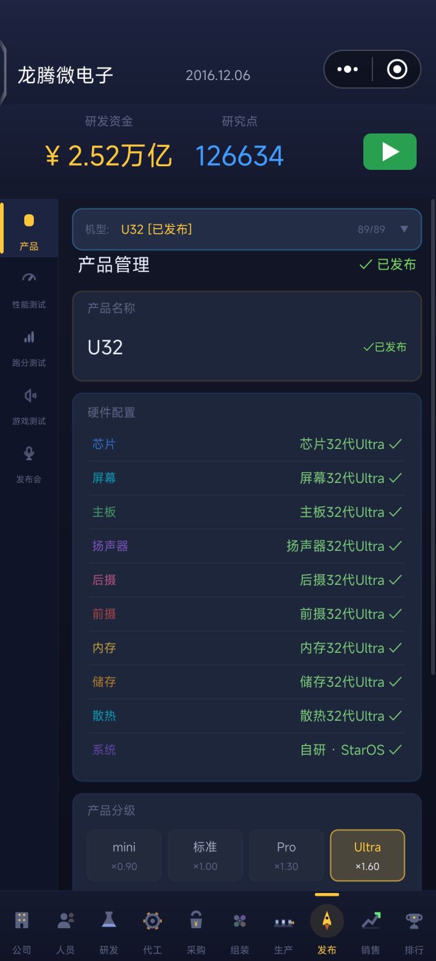This screenshot has height=961, width=436.
Task: Click the green play button
Action: [x=390, y=152]
